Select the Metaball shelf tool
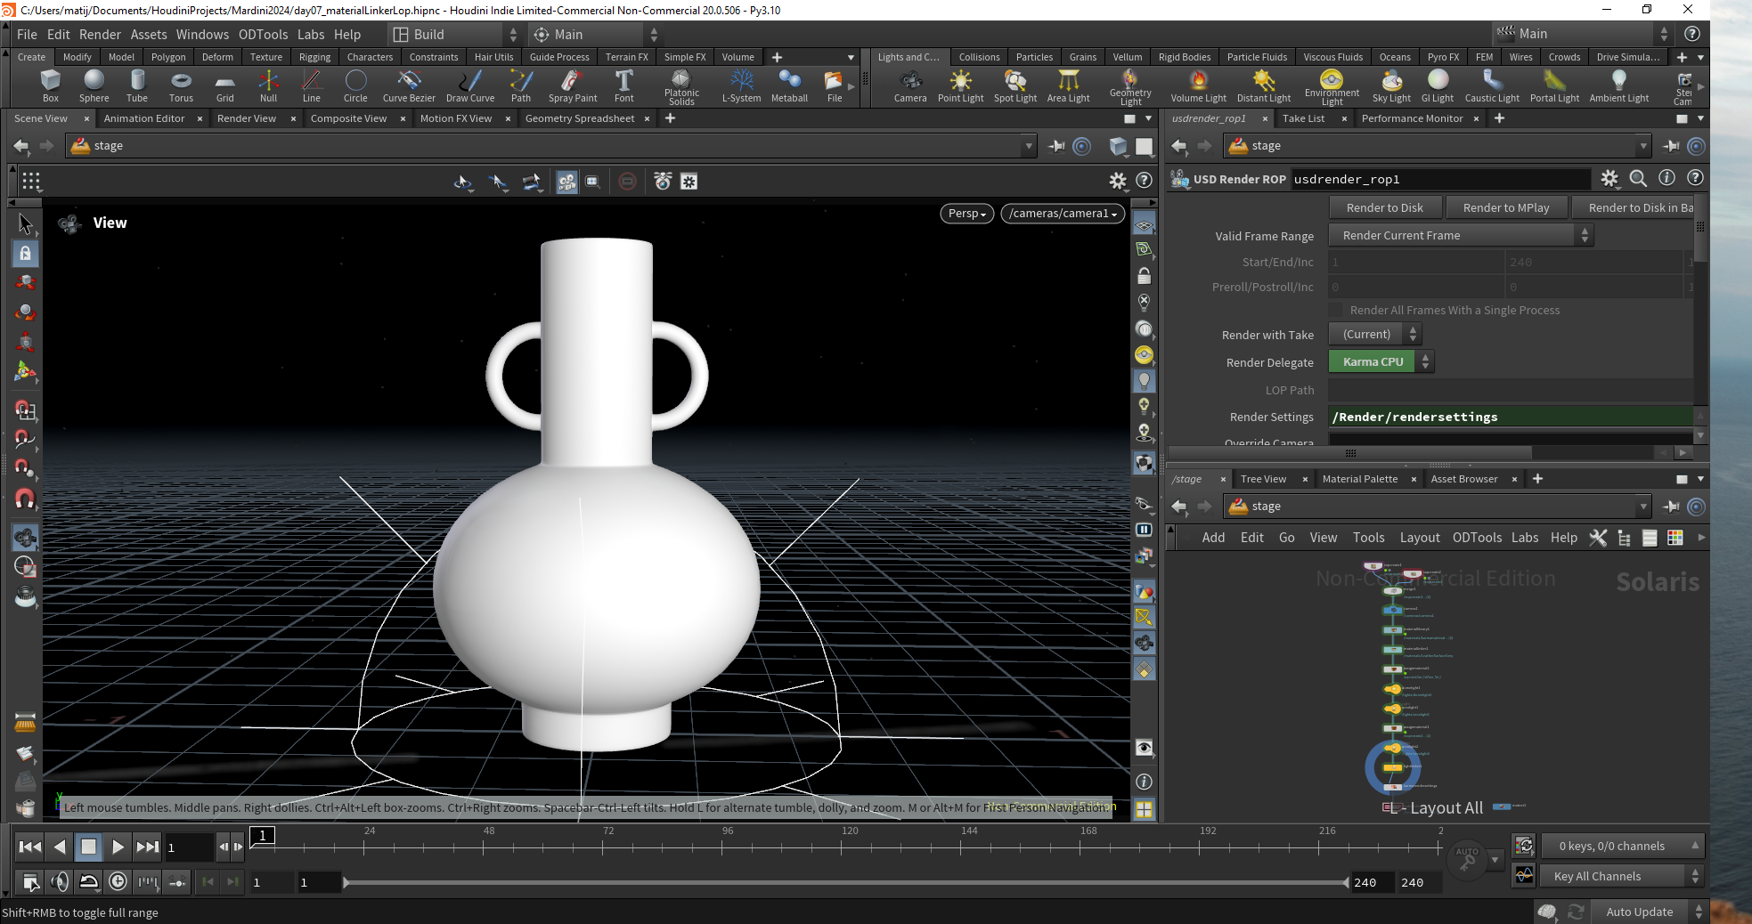1752x924 pixels. pos(789,86)
